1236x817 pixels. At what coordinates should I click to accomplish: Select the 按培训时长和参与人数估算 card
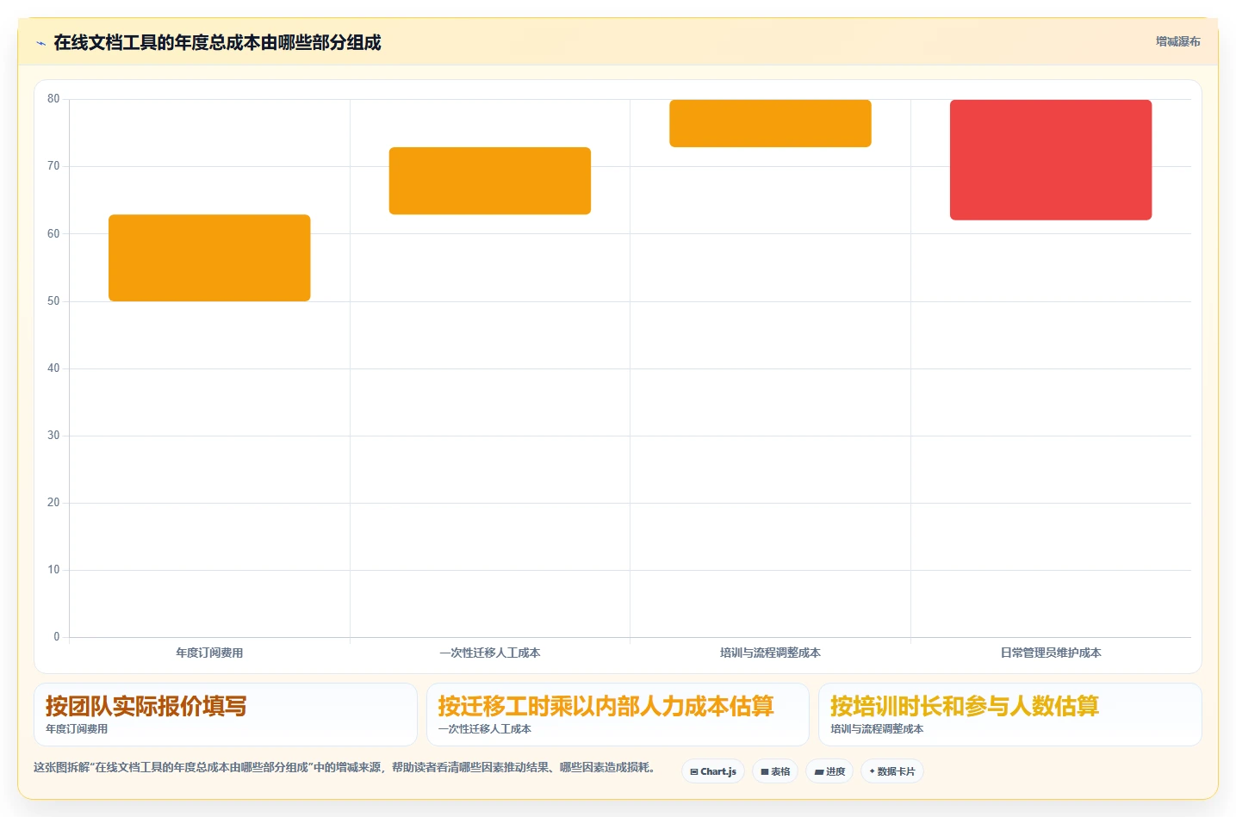point(1009,715)
